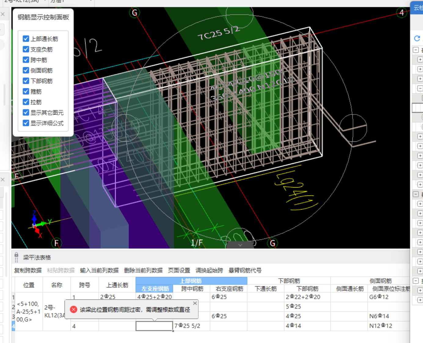Disable 显示详细公式 option
This screenshot has width=423, height=343.
[26, 123]
